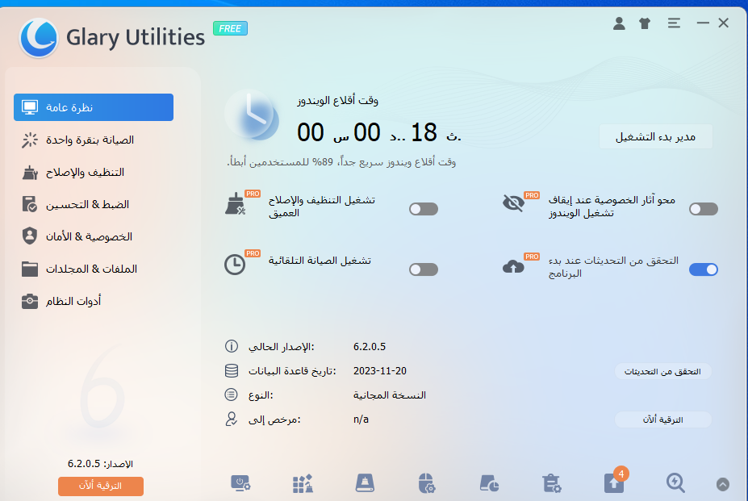Click the uninstall manager trash icon
This screenshot has height=501, width=748.
[552, 483]
